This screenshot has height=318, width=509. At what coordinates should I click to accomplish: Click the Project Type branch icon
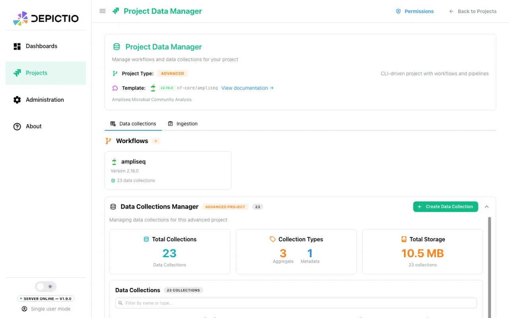tap(115, 74)
